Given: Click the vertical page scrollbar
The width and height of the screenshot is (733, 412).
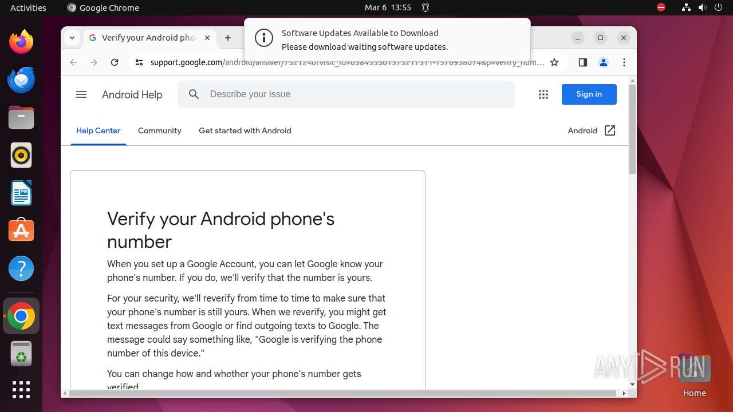Looking at the screenshot, I should pos(632,129).
